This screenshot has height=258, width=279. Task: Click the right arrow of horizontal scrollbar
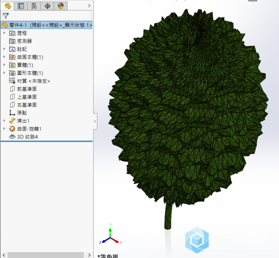[89, 255]
